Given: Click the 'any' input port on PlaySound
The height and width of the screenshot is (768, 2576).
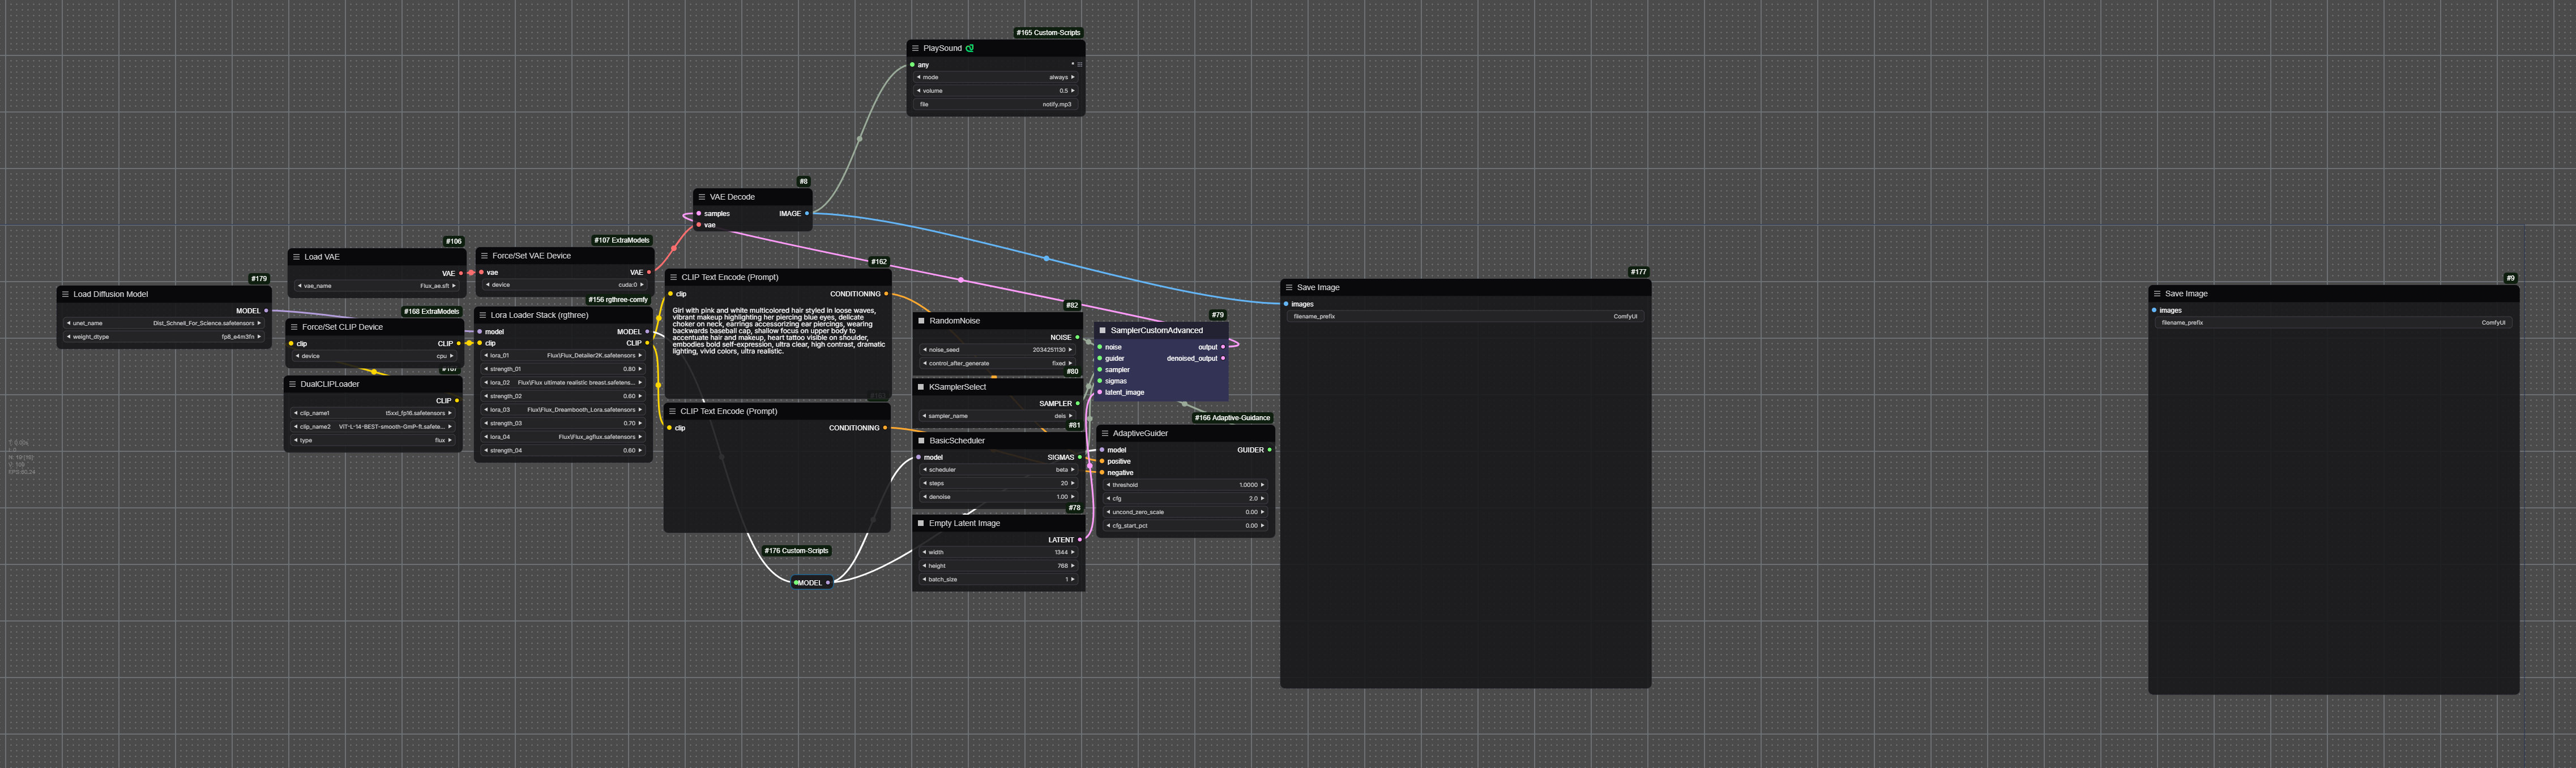Looking at the screenshot, I should (x=913, y=65).
